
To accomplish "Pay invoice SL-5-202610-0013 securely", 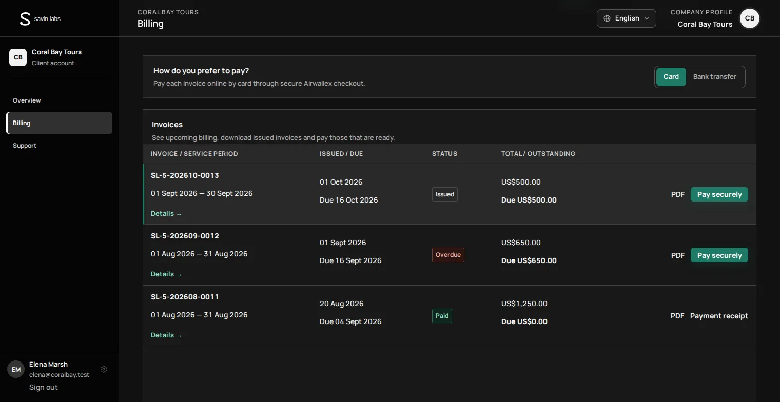I will coord(719,194).
